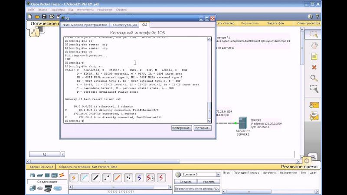Switch to Конфигурация tab in R2
347x195 pixels.
[124, 25]
